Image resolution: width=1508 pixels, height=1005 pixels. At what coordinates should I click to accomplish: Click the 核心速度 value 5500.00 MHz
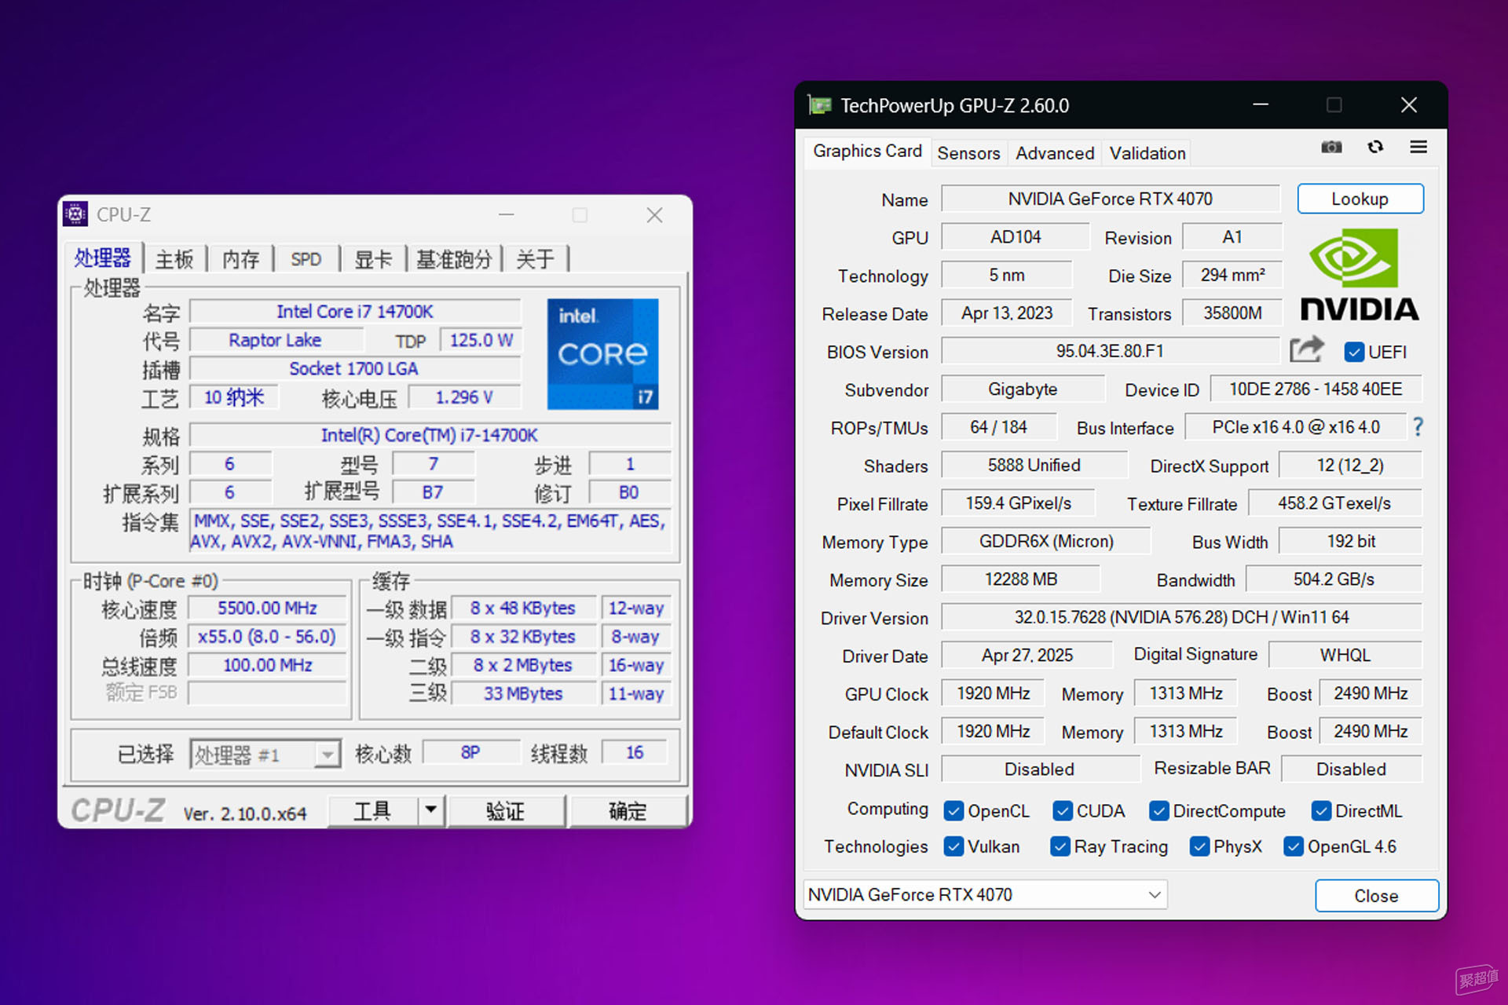[267, 608]
